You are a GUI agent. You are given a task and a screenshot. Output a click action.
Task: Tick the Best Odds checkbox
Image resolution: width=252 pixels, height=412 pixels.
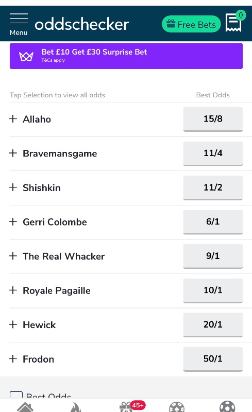coord(16,395)
